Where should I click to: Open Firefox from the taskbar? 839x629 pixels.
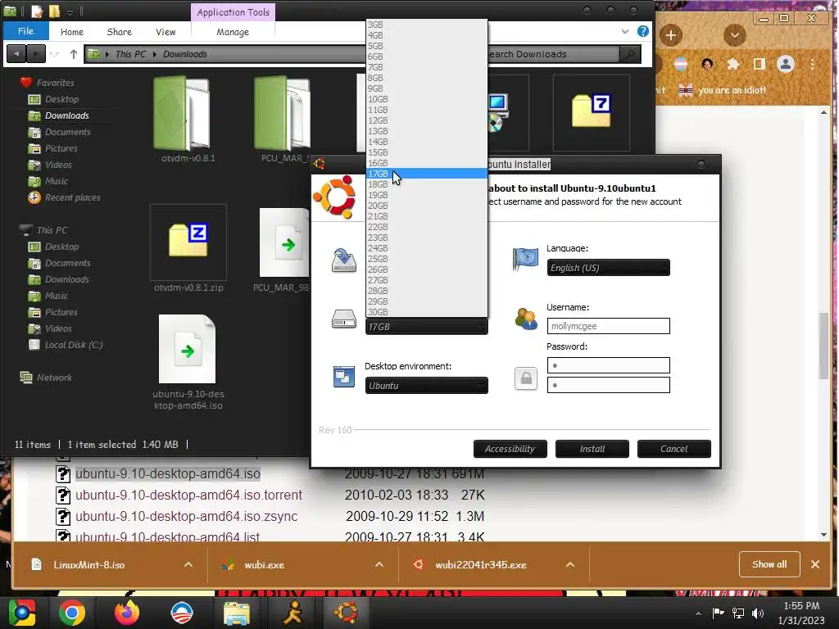[127, 613]
